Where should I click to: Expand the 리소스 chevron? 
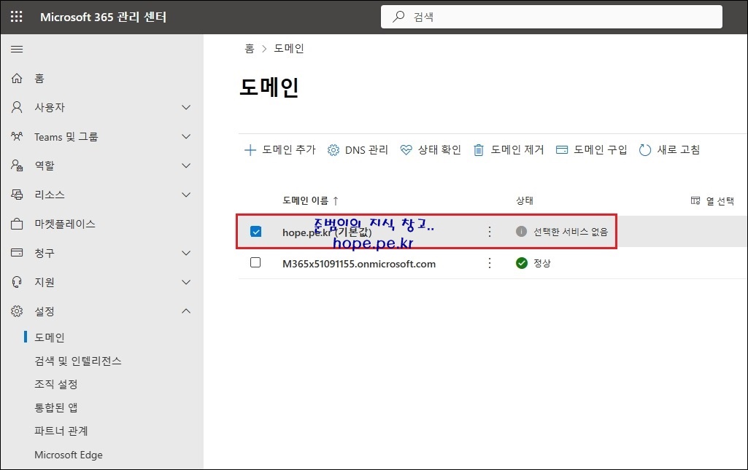[x=186, y=195]
